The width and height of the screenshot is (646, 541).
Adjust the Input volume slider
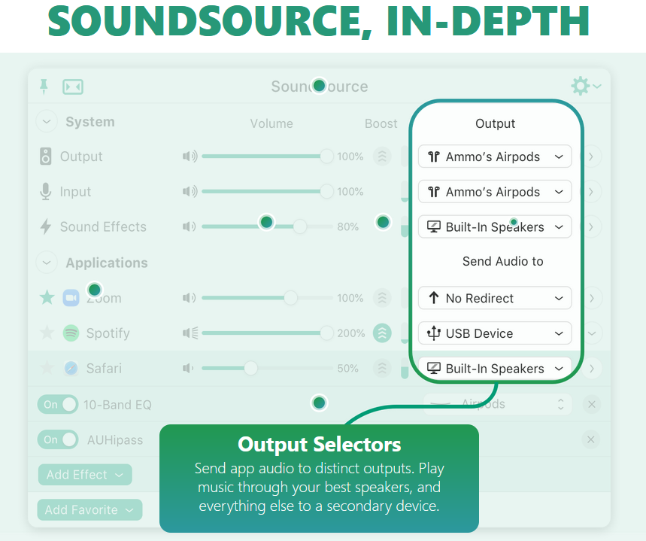coord(268,191)
